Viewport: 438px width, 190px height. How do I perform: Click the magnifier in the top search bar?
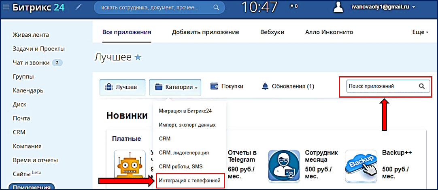[216, 7]
